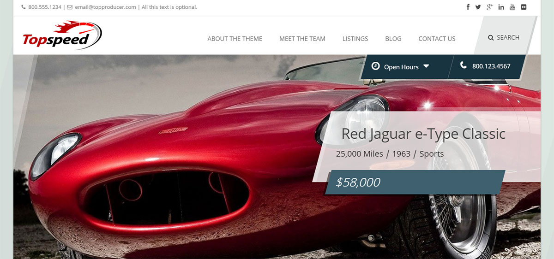Open the Facebook social icon

(468, 7)
